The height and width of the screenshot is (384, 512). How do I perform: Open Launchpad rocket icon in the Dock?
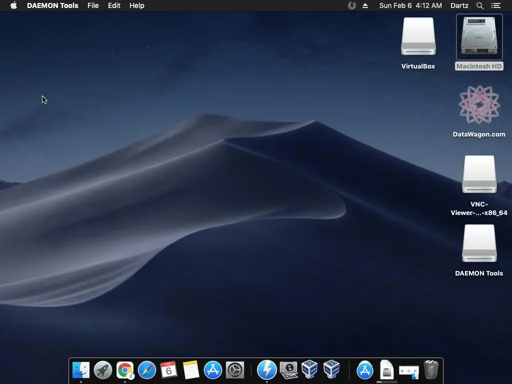tap(103, 370)
